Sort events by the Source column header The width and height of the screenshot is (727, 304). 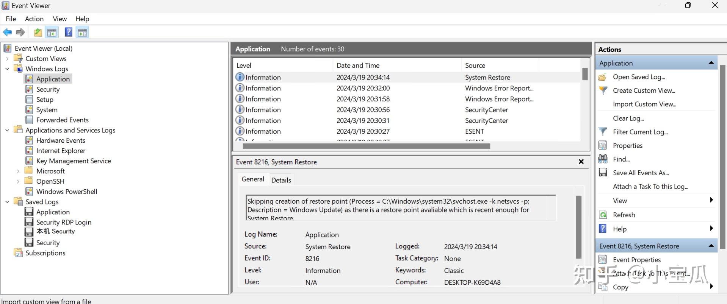click(500, 65)
